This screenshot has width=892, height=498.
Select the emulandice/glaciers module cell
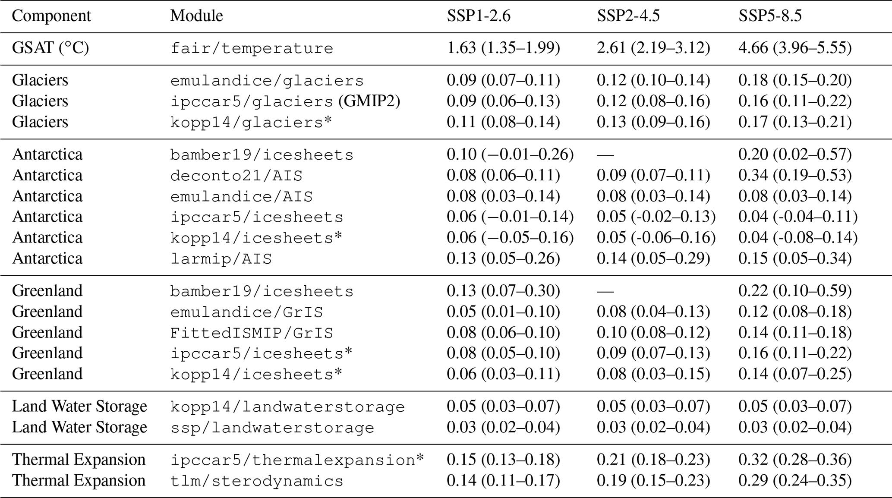pos(267,80)
